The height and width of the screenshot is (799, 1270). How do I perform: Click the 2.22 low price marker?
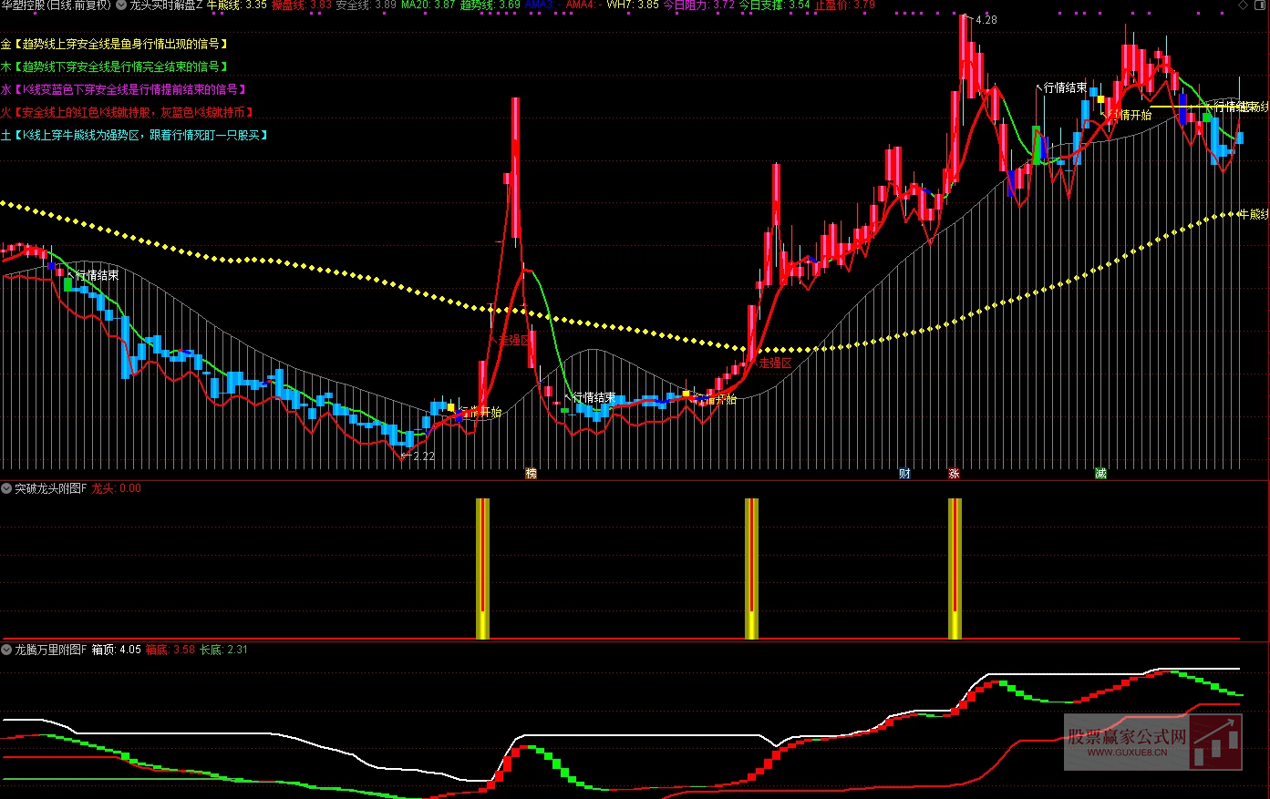point(423,456)
